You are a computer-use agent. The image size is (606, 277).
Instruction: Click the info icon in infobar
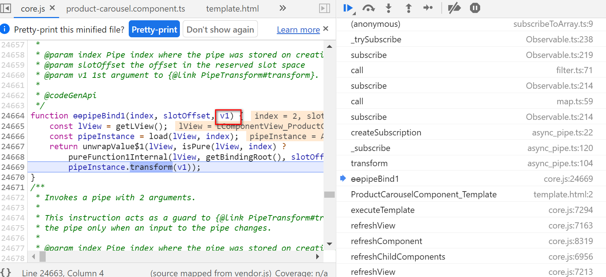(x=5, y=29)
